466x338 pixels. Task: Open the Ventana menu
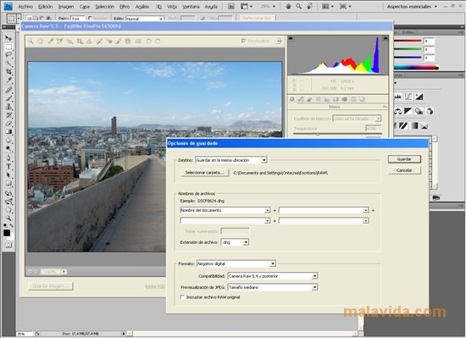click(x=191, y=7)
